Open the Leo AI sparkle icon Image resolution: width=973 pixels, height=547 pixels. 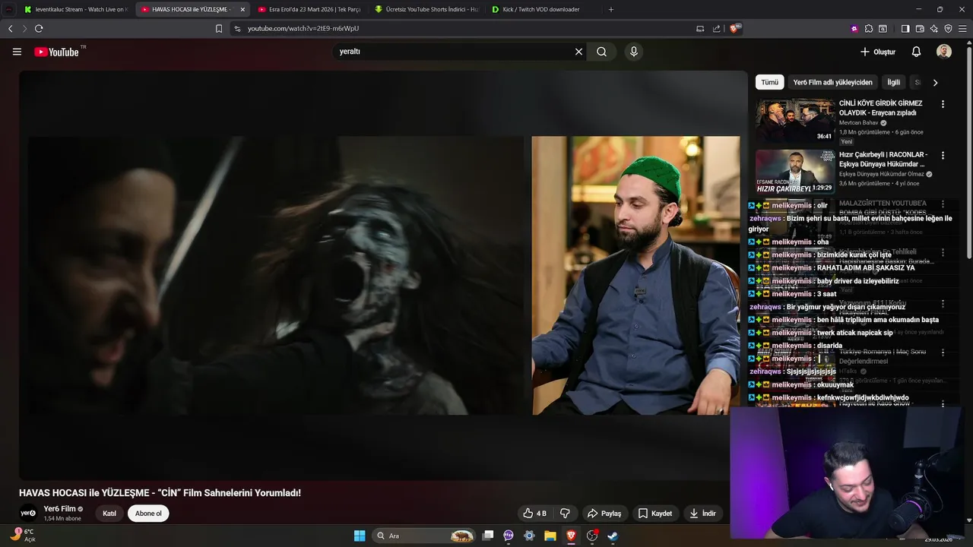pos(934,28)
